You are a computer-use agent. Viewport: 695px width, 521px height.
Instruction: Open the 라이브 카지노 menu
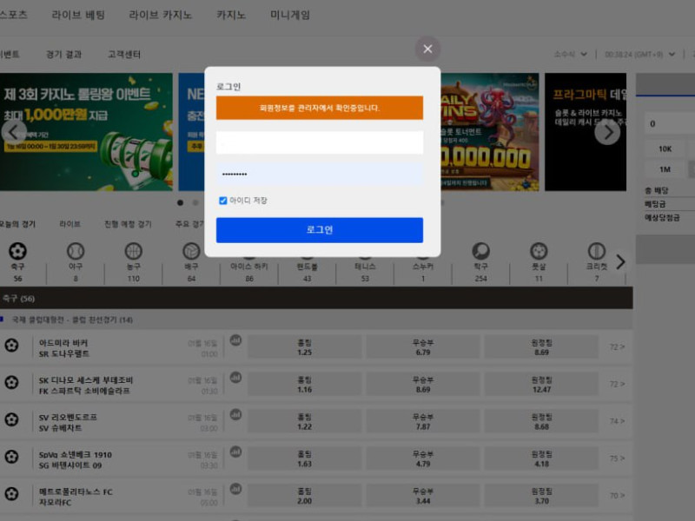coord(161,15)
